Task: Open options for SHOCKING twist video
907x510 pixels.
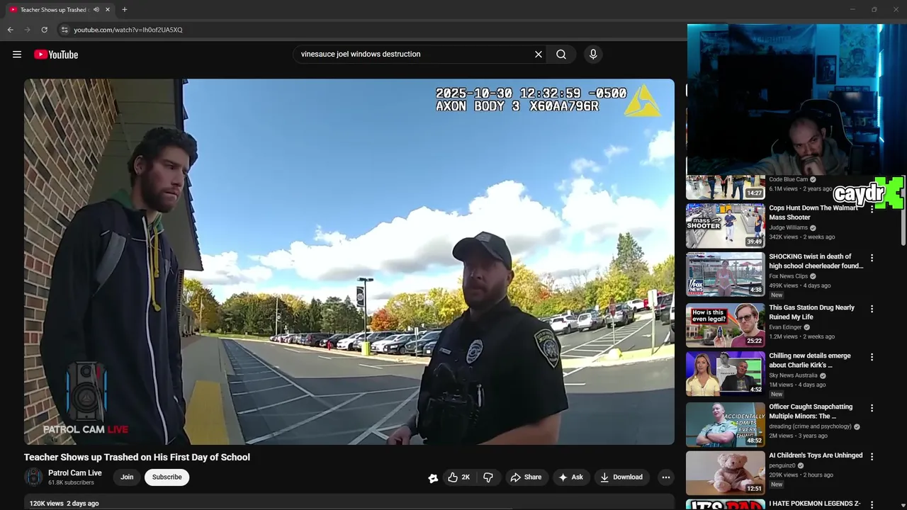Action: pos(872,258)
